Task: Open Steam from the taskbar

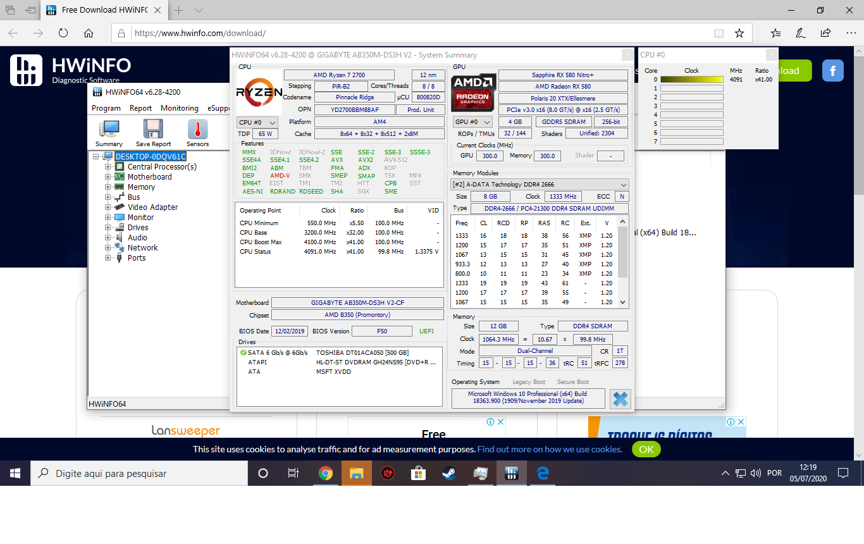Action: click(449, 473)
